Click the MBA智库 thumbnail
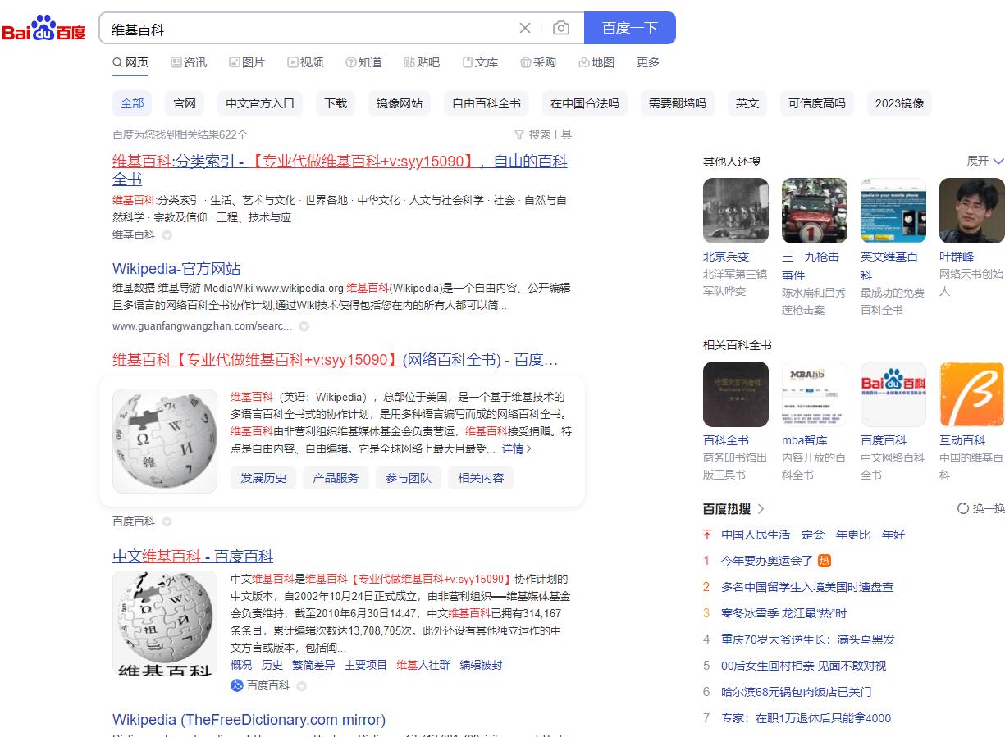 point(815,394)
